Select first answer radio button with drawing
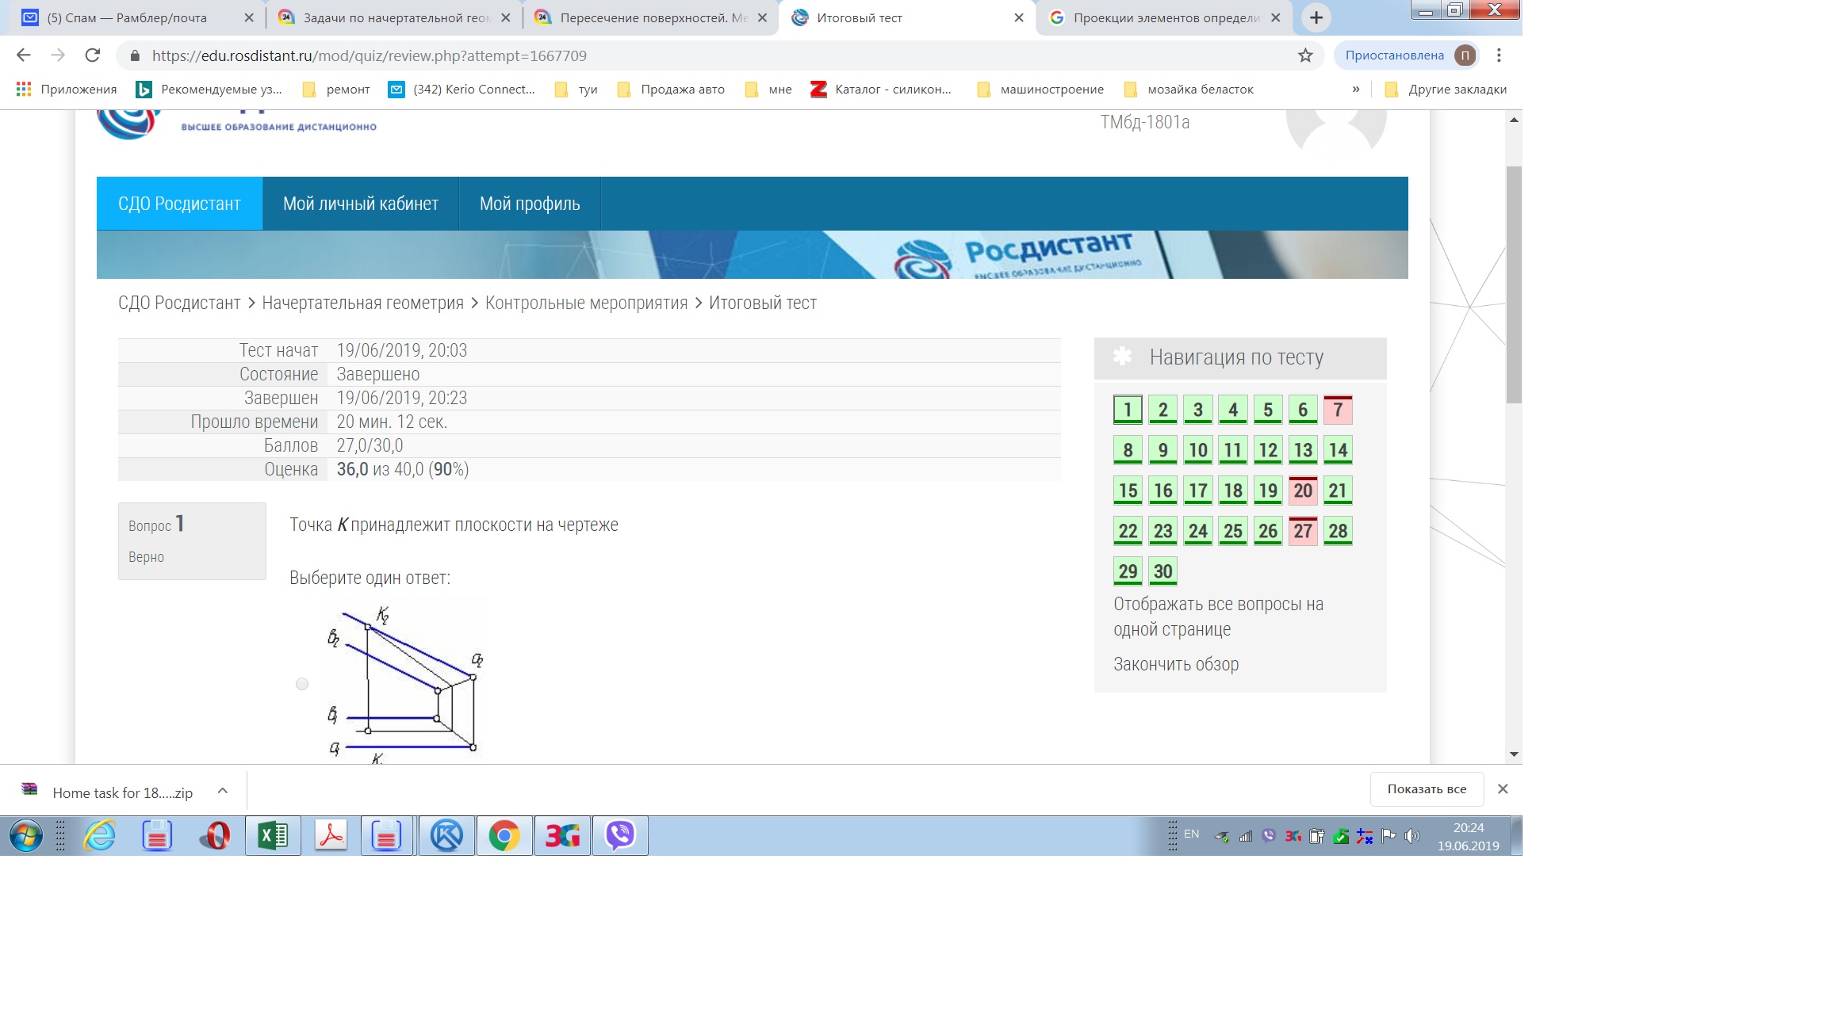1827x1027 pixels. coord(302,684)
